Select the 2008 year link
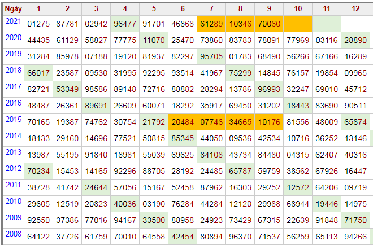The image size is (373, 245). [x=12, y=234]
